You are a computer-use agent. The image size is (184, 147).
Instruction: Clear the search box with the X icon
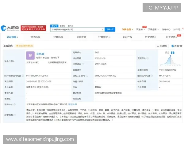102,29
